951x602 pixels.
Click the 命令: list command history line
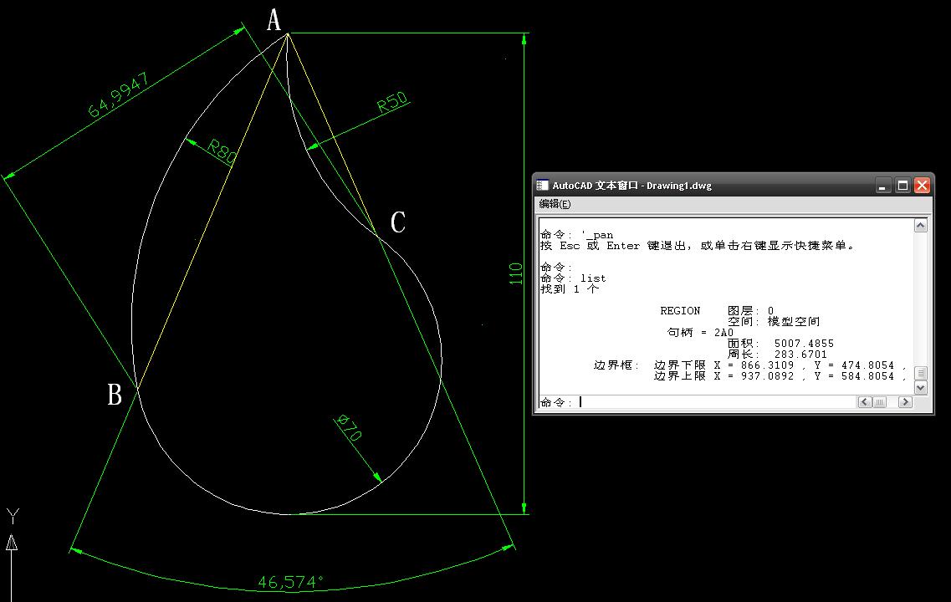pos(573,278)
